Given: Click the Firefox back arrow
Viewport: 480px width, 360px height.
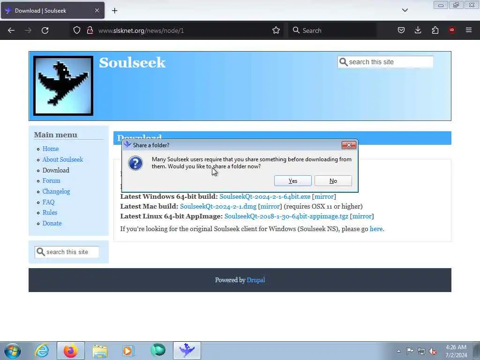Looking at the screenshot, I should [x=11, y=30].
